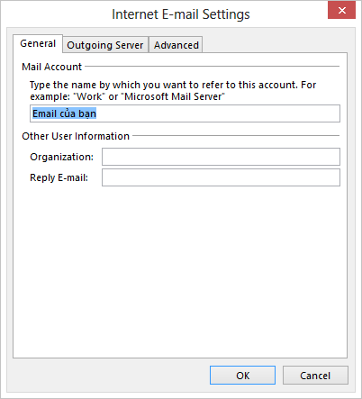Click the separator line beside "Other User Information"

pyautogui.click(x=236, y=136)
